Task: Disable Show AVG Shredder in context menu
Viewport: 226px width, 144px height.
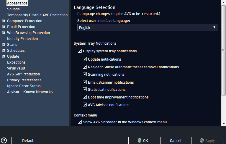Action: [x=80, y=122]
